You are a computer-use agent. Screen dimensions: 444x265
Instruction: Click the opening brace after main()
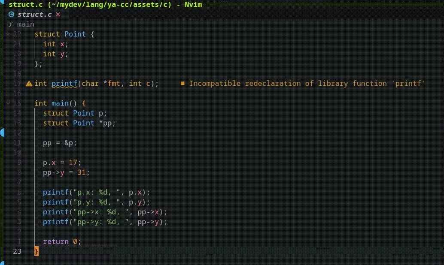(84, 103)
